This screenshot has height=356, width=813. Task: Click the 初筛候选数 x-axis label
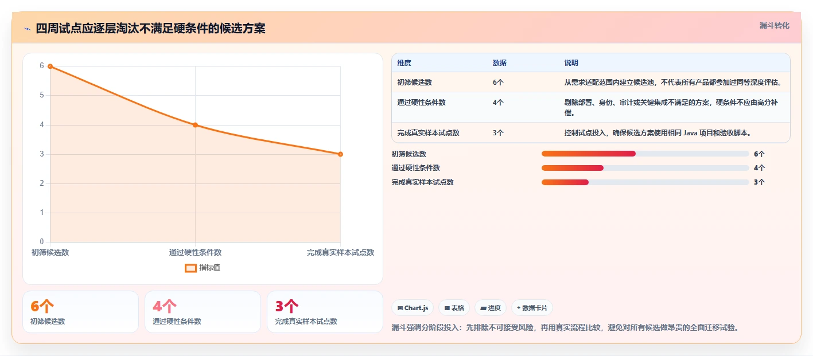50,252
